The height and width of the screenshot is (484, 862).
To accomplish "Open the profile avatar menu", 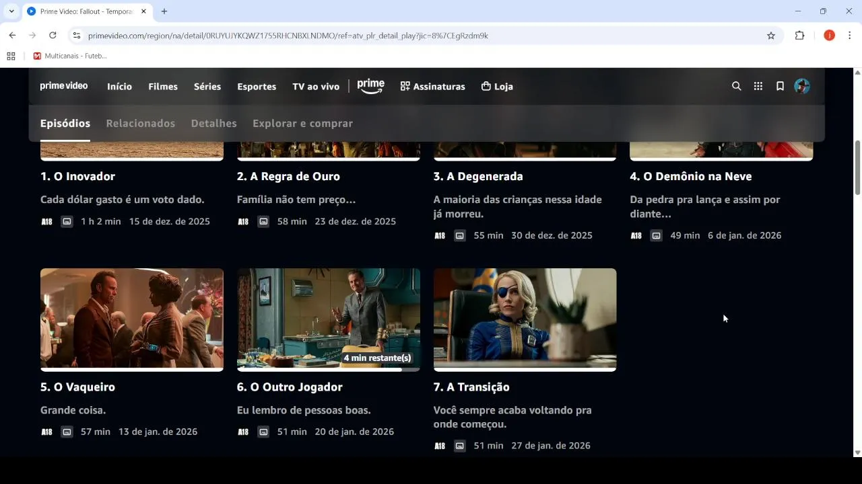I will (801, 86).
